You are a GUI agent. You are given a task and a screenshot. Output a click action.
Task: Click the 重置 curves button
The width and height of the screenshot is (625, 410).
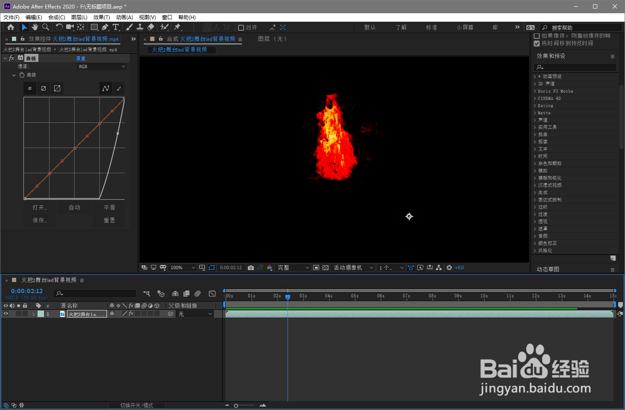[x=110, y=220]
